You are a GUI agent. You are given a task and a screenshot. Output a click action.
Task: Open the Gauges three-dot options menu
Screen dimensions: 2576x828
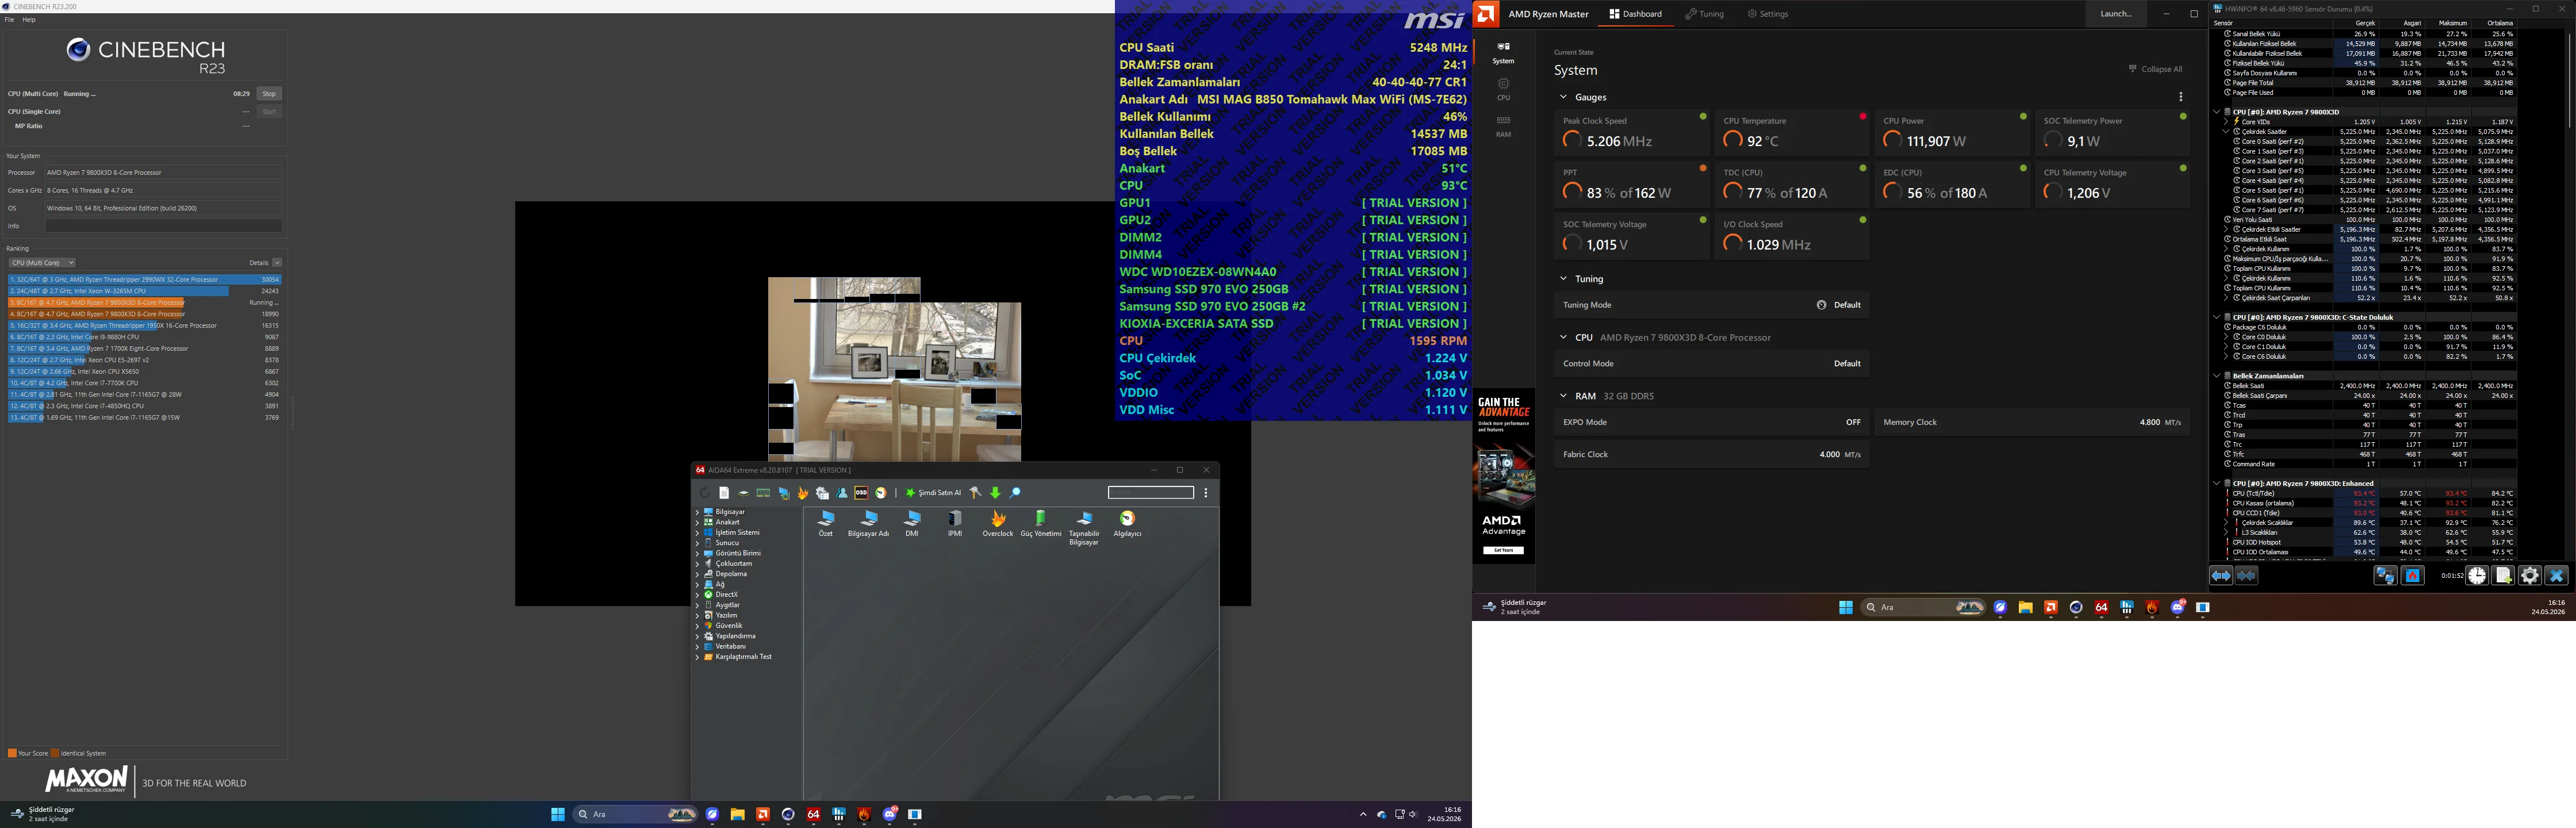(x=2181, y=97)
